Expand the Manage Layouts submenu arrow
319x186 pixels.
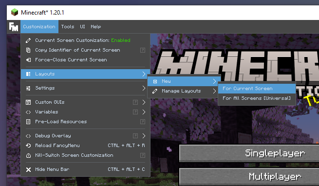[x=214, y=91]
